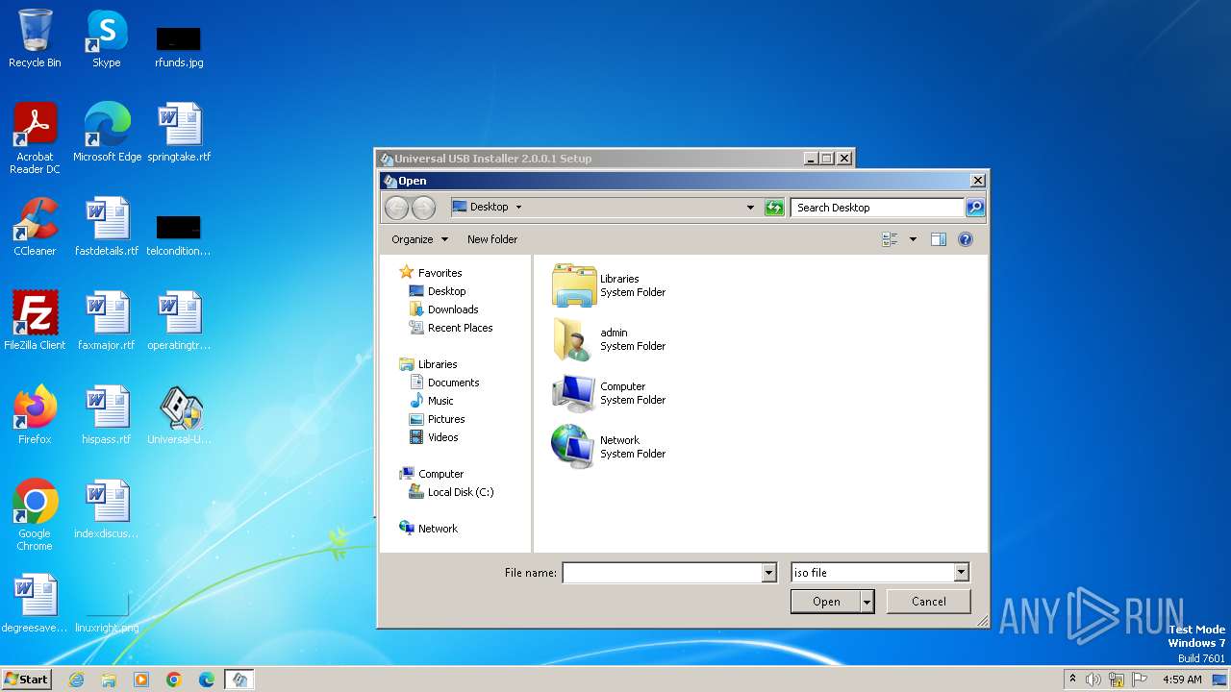1231x692 pixels.
Task: Click the Forward navigation arrow in Open dialog
Action: tap(423, 207)
